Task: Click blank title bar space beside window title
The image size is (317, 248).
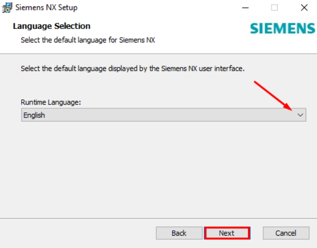Action: (x=158, y=8)
